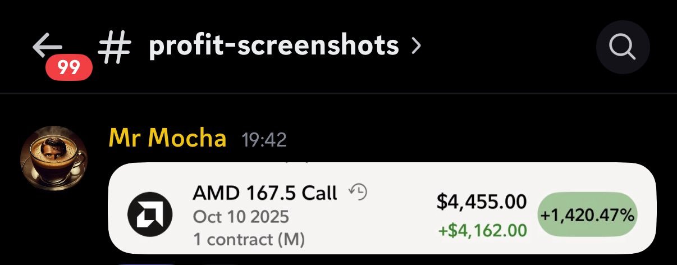Tap the clock history icon beside Call

[358, 193]
